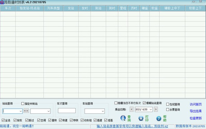Click the 路路通，祝您一路畅通 status text
206x129 pixels.
(x=17, y=126)
